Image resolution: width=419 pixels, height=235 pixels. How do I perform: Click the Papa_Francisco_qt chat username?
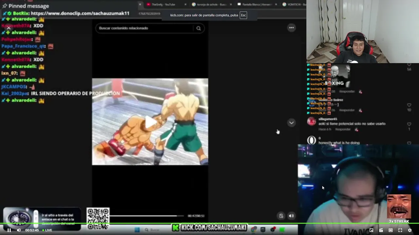(23, 46)
